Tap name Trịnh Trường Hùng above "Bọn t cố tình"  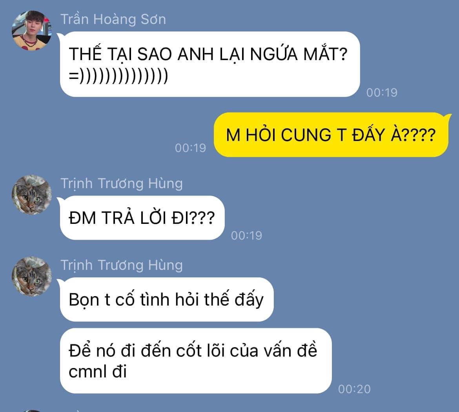coord(122,266)
